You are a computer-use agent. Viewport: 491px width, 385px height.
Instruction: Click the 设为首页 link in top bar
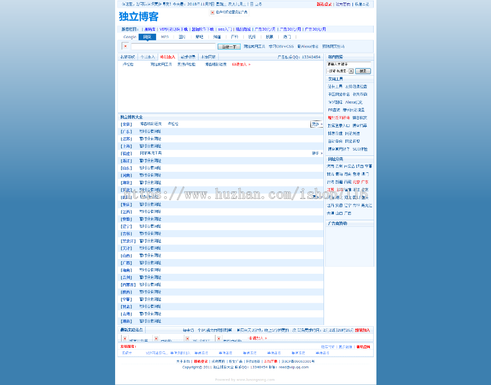(x=343, y=4)
